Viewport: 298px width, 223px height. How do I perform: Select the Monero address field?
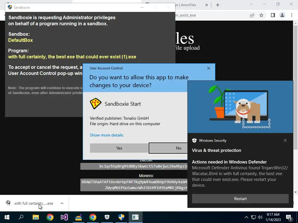pyautogui.click(x=134, y=185)
